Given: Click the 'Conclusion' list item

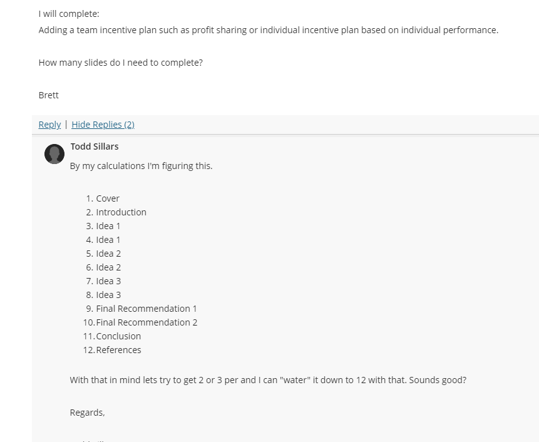Looking at the screenshot, I should [x=118, y=336].
